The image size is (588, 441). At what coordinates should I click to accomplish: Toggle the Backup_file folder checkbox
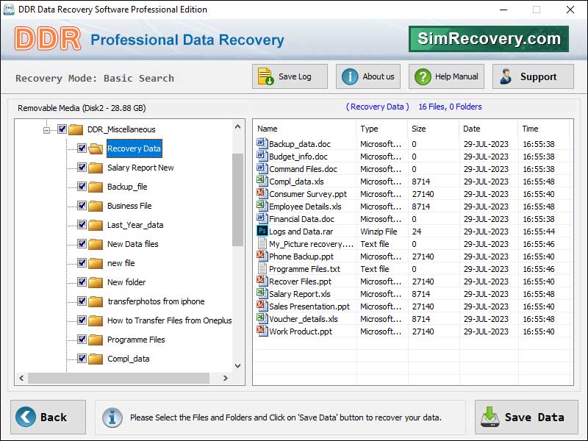coord(82,187)
